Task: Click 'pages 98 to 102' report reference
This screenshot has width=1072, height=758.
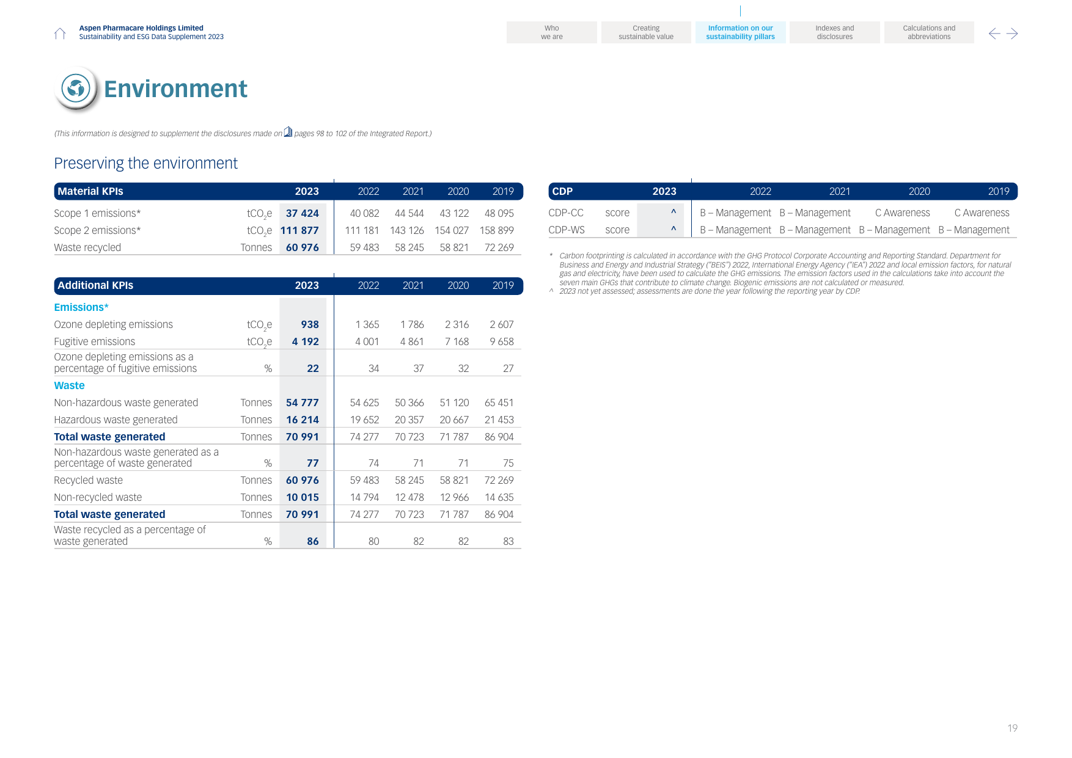Action: [x=320, y=134]
